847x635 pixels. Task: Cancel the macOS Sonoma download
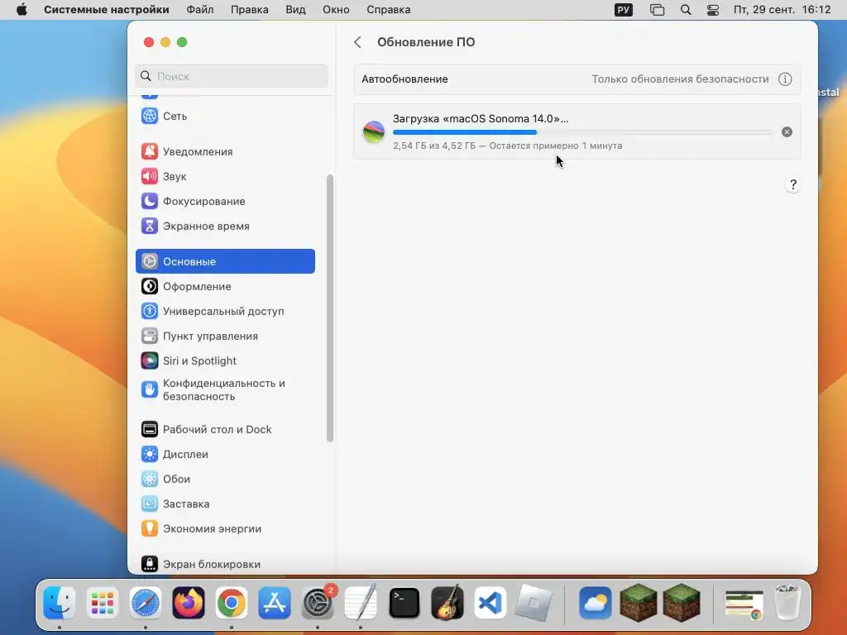[787, 131]
